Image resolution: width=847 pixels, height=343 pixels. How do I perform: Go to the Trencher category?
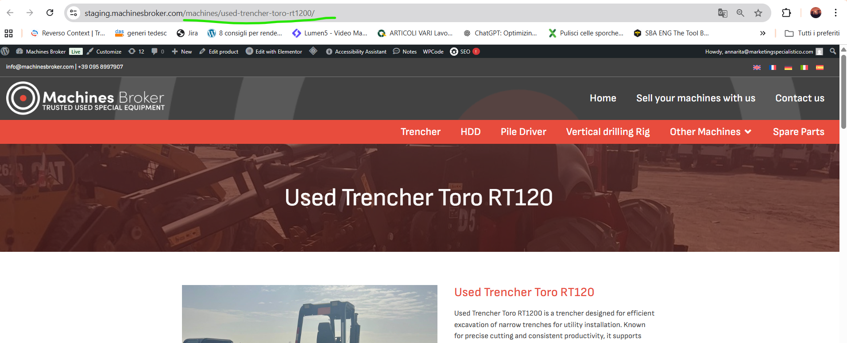(x=421, y=132)
